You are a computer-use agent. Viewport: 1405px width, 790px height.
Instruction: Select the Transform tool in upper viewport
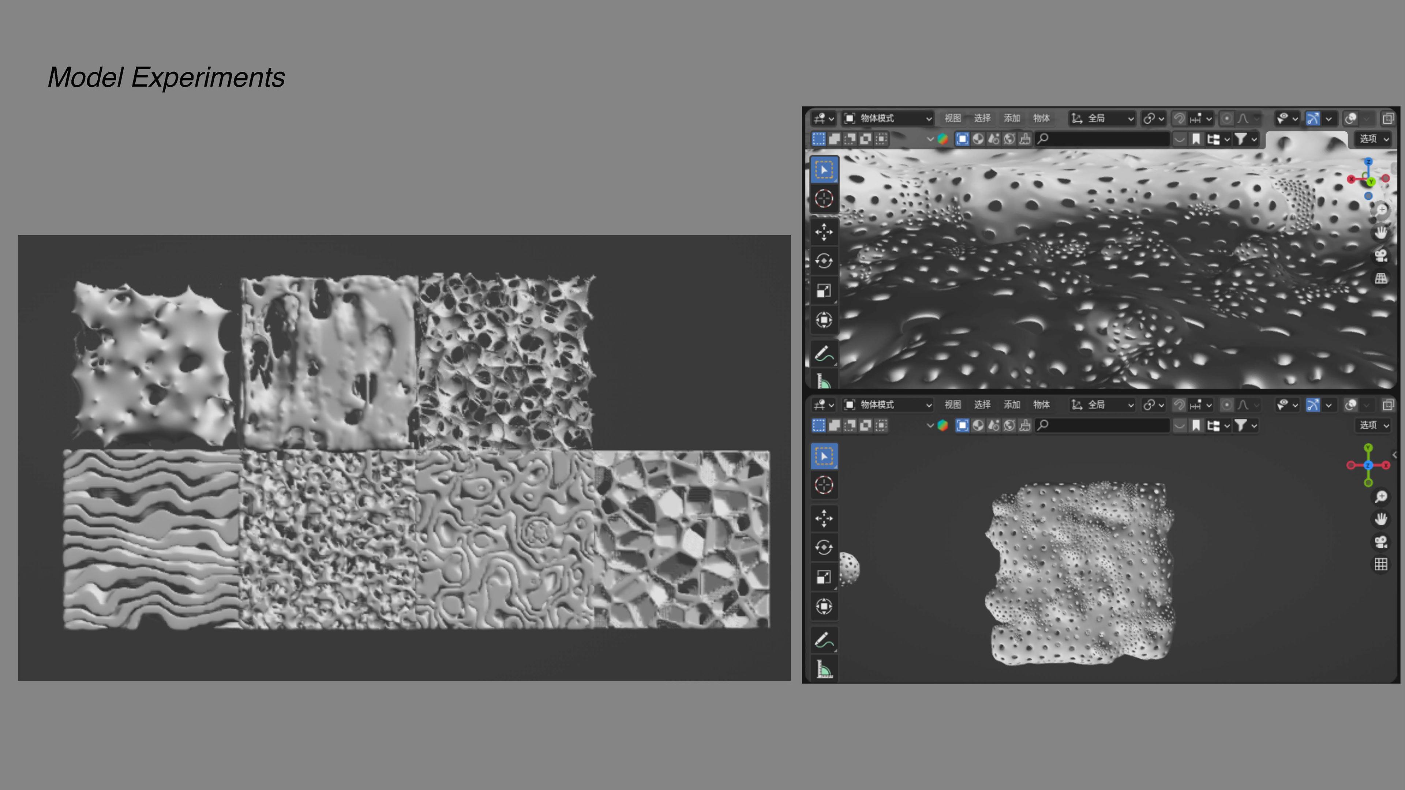click(x=824, y=320)
